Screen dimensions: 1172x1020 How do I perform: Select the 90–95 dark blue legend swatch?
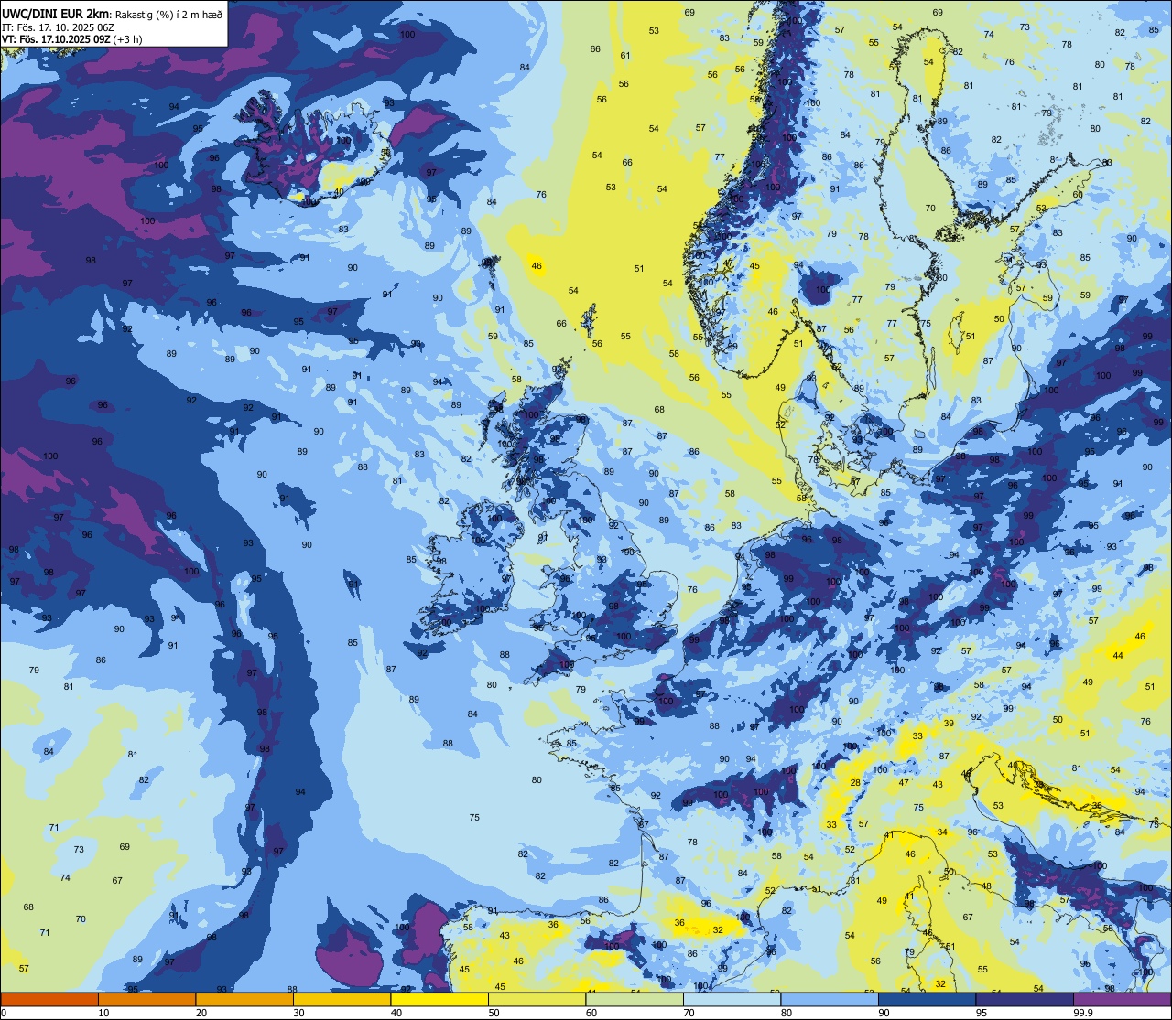pyautogui.click(x=927, y=999)
